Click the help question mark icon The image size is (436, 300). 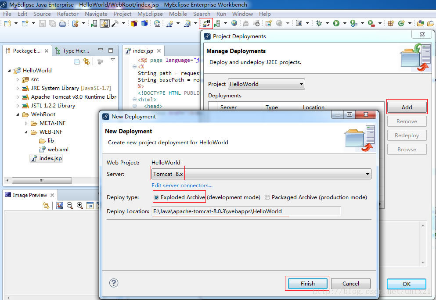(114, 283)
